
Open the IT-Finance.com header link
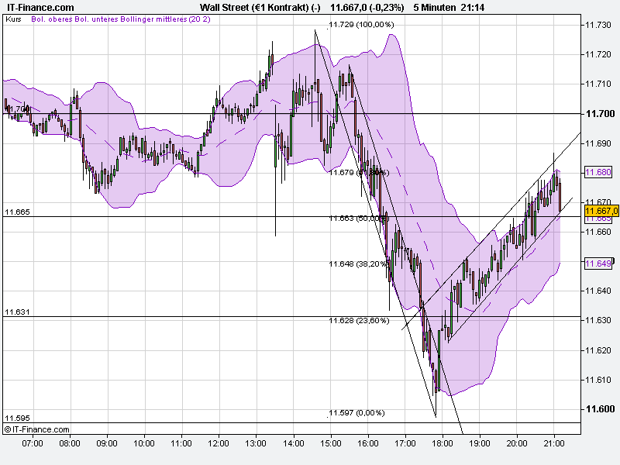(x=39, y=7)
